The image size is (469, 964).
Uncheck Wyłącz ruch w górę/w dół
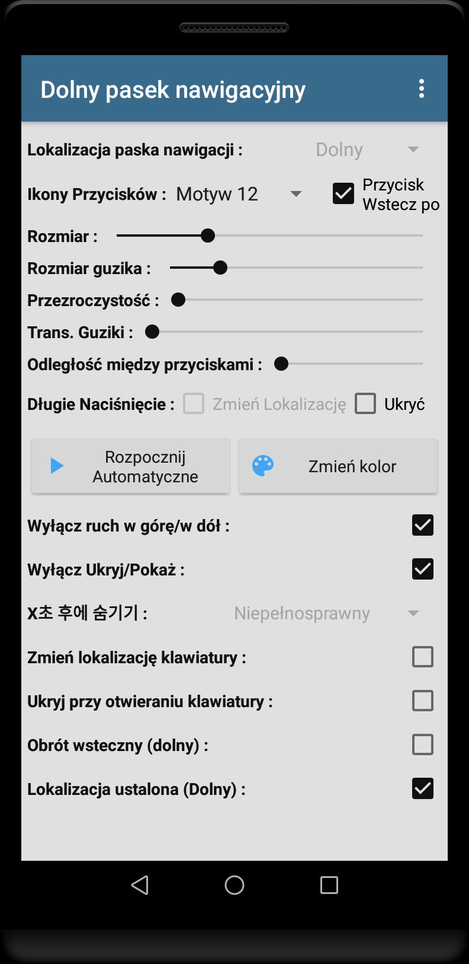coord(423,525)
